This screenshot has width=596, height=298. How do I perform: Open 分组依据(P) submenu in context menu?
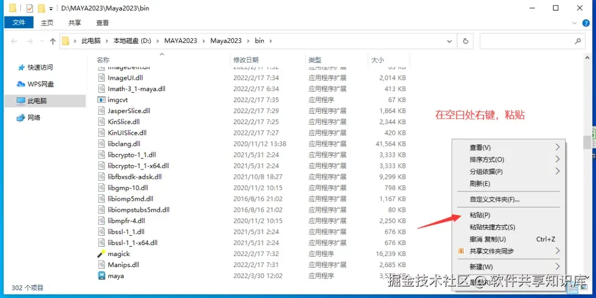click(508, 172)
